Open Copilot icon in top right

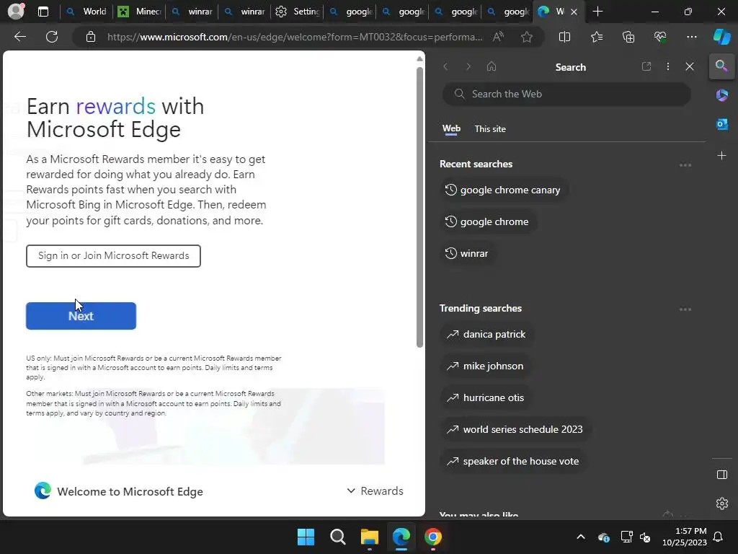(721, 37)
